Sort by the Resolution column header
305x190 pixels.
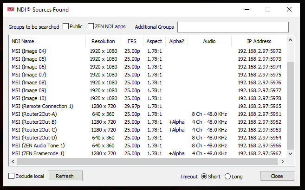103,41
